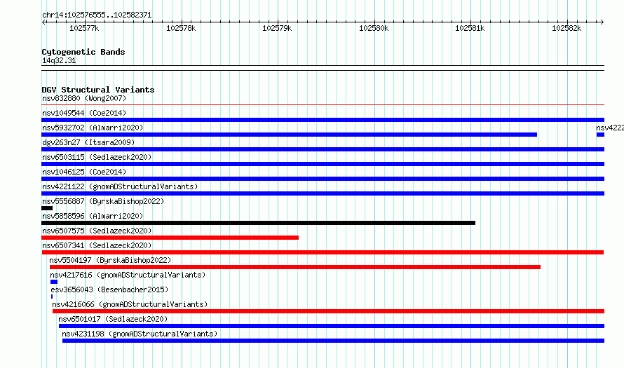The height and width of the screenshot is (368, 624).
Task: Click the blue bar under nsv1049544
Action: click(323, 120)
